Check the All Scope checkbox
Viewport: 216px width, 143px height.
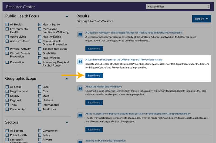(x=7, y=87)
